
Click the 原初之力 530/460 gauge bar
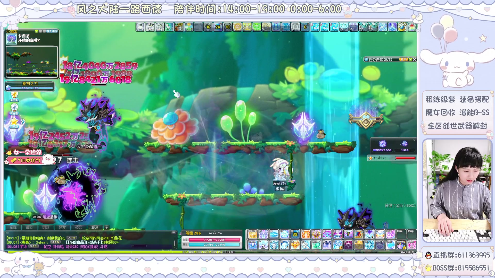pos(30,88)
